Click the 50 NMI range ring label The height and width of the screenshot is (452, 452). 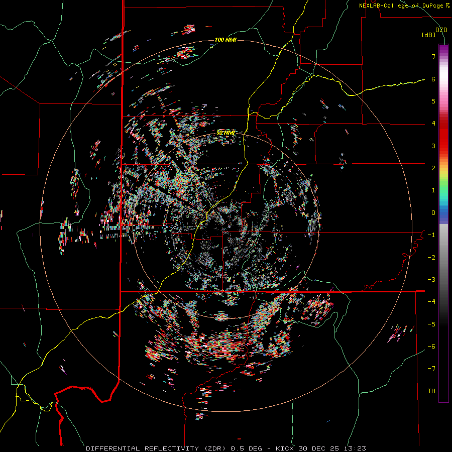point(225,133)
